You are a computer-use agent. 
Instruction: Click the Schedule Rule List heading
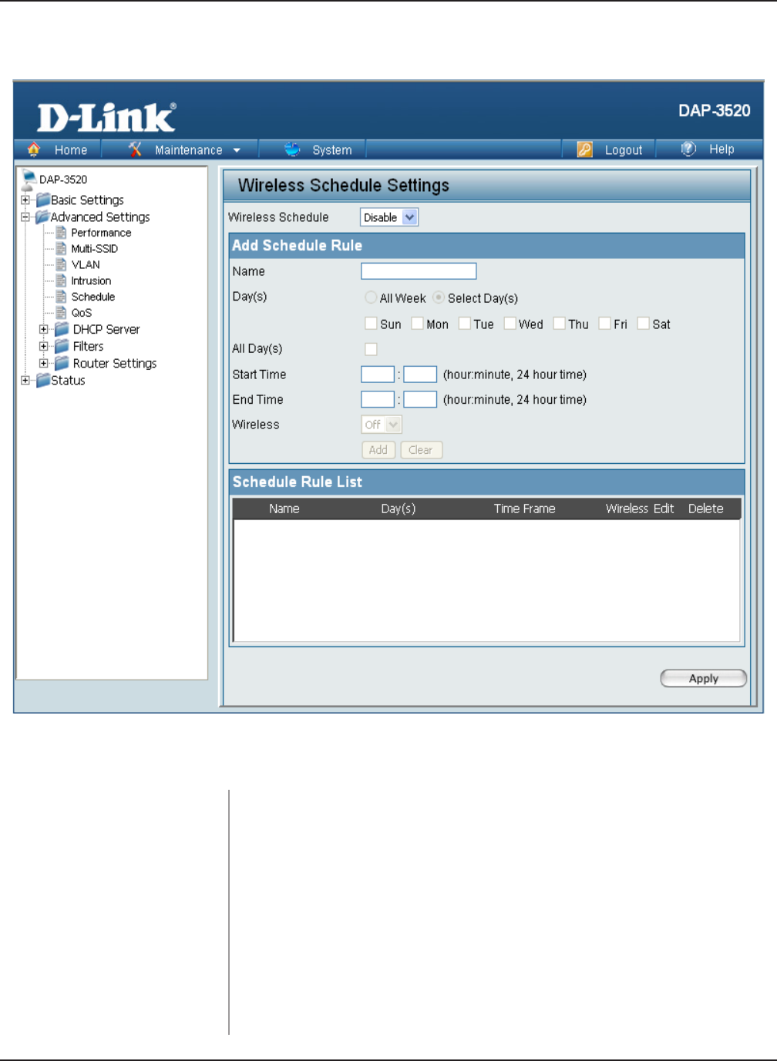(298, 482)
